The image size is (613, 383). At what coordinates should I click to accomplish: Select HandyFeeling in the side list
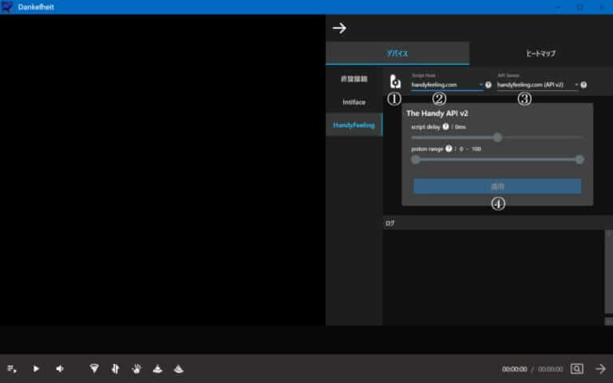click(x=354, y=124)
